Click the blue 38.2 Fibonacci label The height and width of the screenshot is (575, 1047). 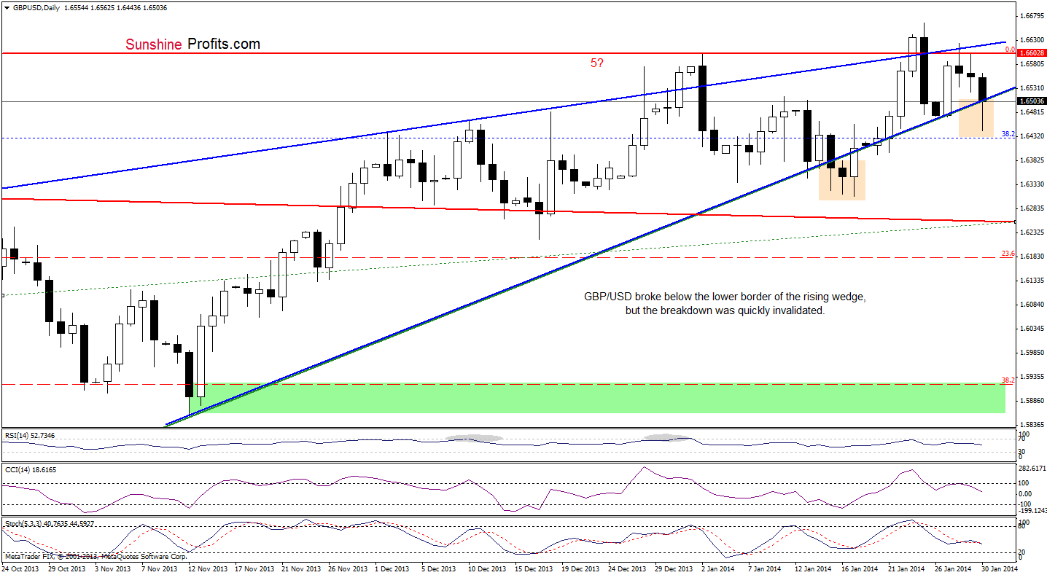[x=1008, y=134]
